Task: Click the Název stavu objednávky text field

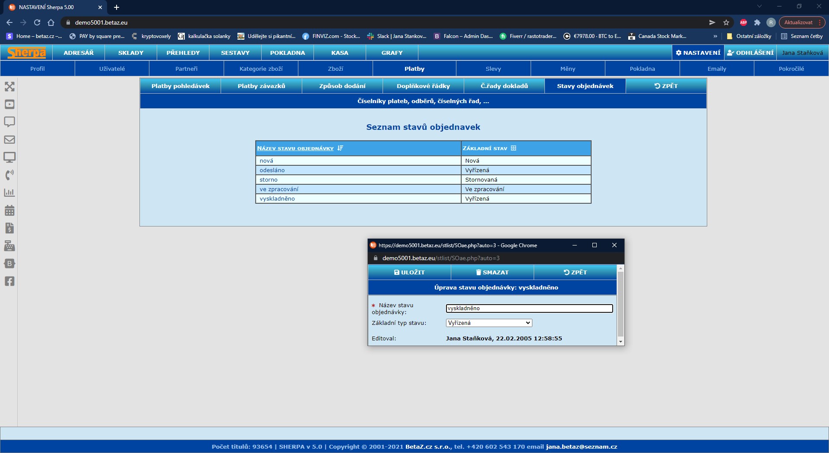Action: point(529,308)
